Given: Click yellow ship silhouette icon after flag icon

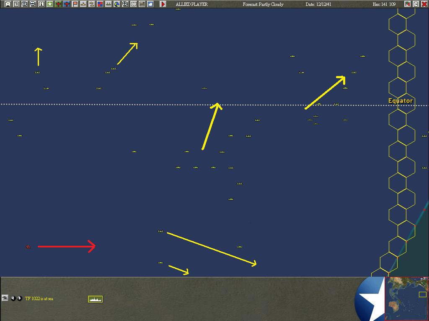Looking at the screenshot, I should point(83,4).
